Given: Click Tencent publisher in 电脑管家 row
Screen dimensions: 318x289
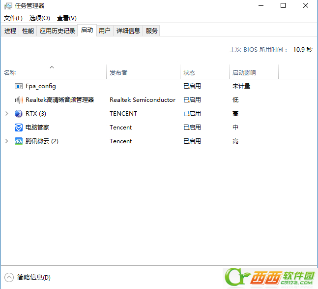Looking at the screenshot, I should tap(121, 128).
